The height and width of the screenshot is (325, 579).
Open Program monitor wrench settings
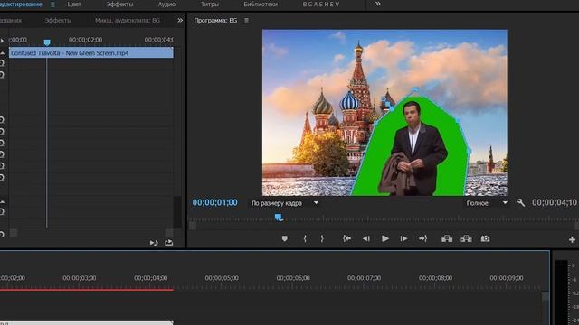[521, 202]
